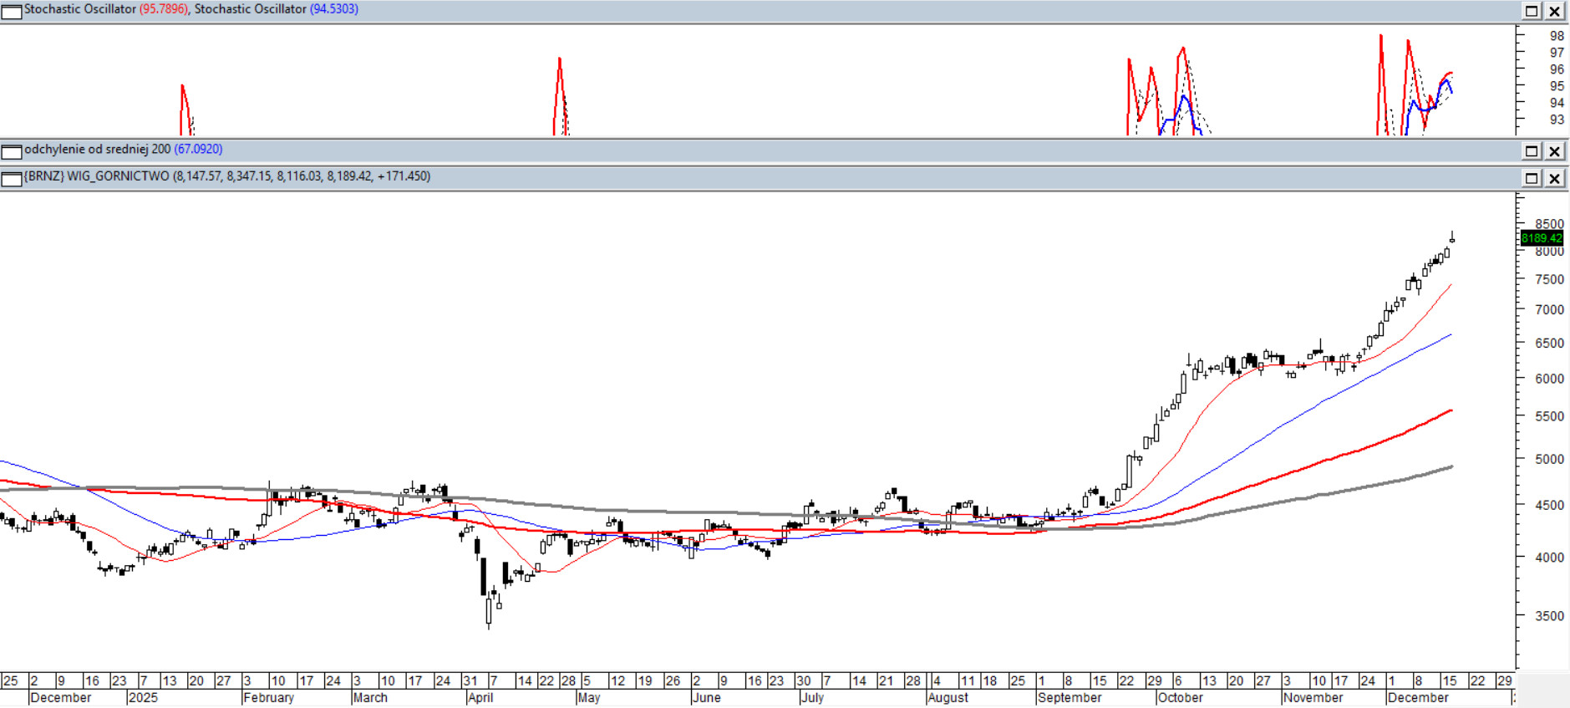Viewport: 1570px width, 708px height.
Task: Select the odchylenie od sredniej 200 title
Action: (97, 150)
